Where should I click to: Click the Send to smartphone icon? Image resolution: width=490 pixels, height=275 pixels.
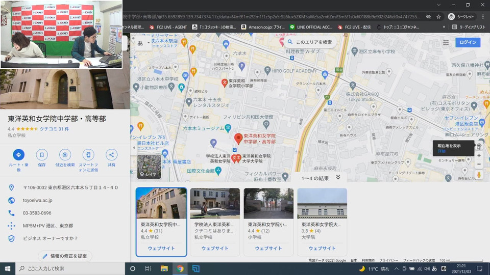coord(88,155)
